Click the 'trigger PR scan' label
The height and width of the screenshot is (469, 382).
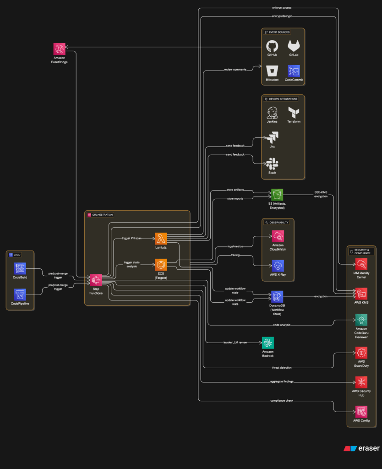point(131,238)
